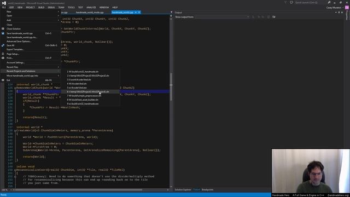
Task: Open the DEBUG menu
Action: click(51, 7)
